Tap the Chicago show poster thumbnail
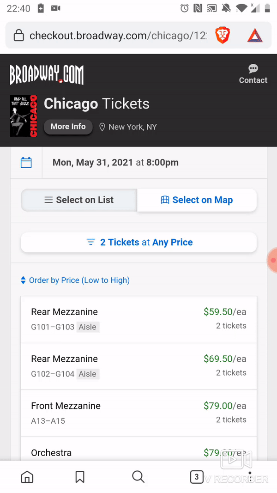This screenshot has height=493, width=277. click(24, 116)
